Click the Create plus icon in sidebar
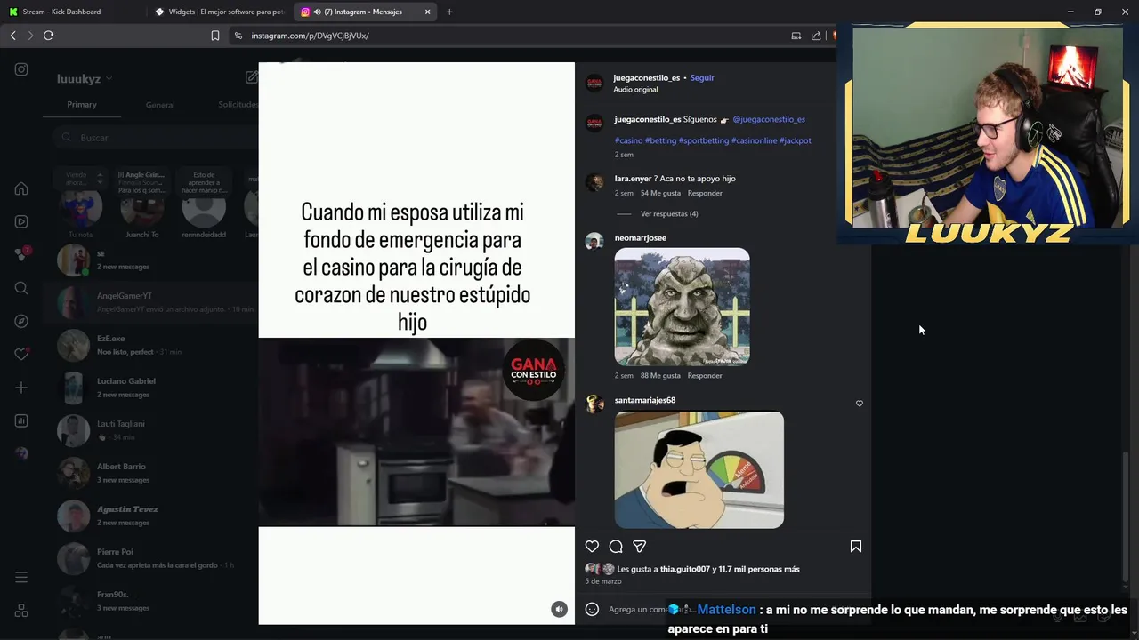This screenshot has height=640, width=1139. 21,388
